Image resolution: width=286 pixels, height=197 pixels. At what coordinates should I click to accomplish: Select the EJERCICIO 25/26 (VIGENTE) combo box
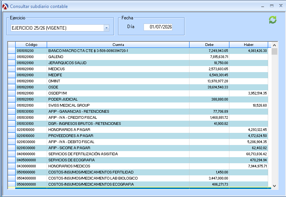point(60,28)
